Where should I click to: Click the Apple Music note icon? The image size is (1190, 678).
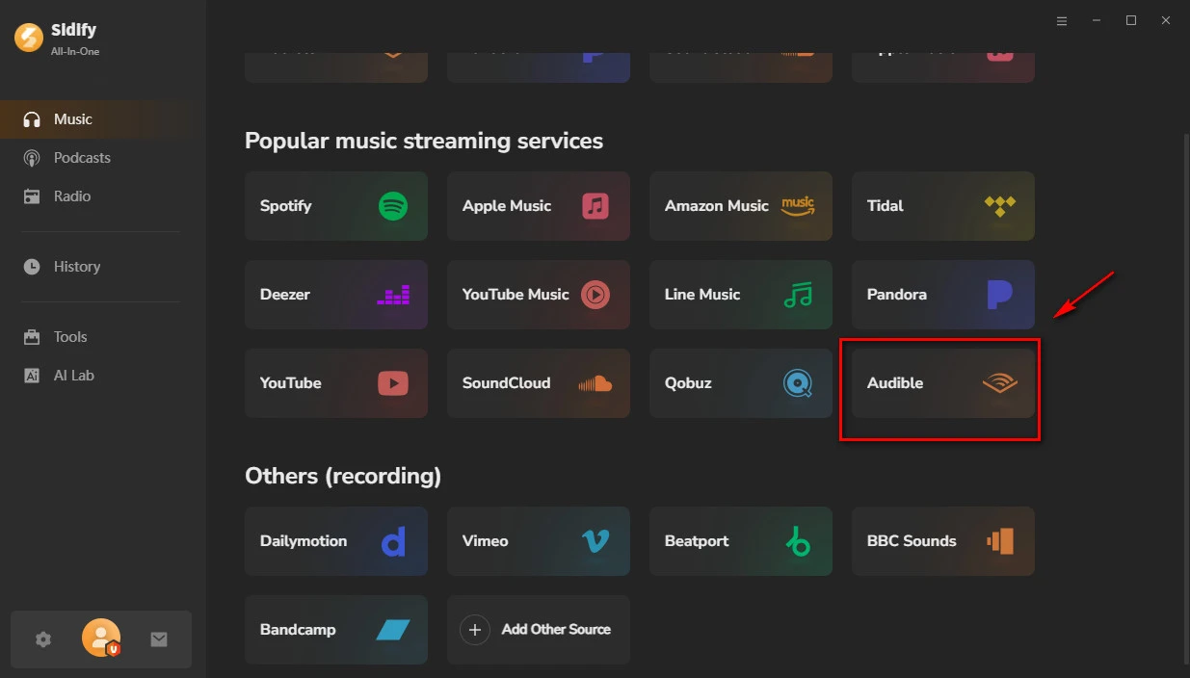click(x=595, y=206)
